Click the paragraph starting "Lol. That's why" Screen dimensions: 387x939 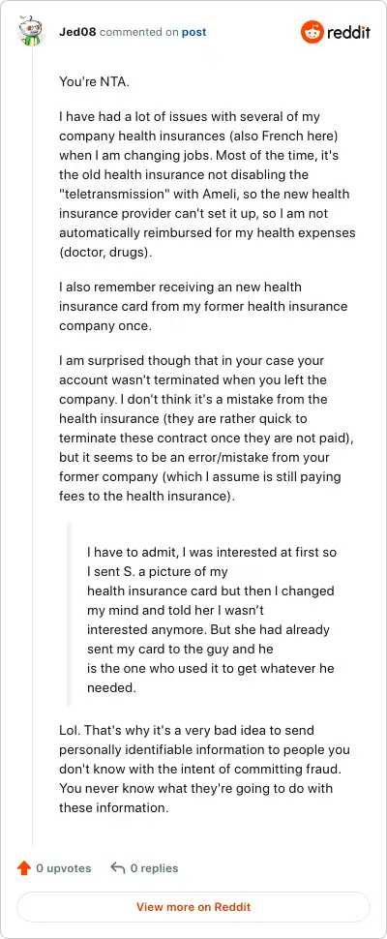point(204,769)
